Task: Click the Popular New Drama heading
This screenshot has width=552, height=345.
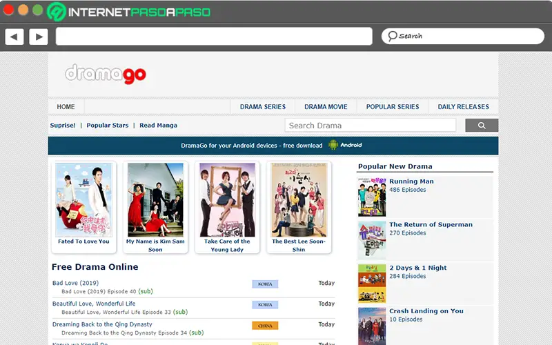Action: [x=395, y=166]
